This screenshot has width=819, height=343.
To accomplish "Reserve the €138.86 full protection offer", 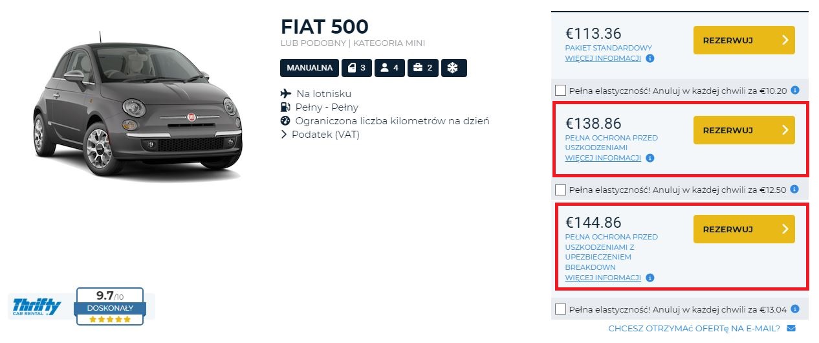I will point(743,130).
